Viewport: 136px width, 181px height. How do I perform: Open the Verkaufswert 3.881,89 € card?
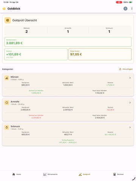click(x=68, y=42)
